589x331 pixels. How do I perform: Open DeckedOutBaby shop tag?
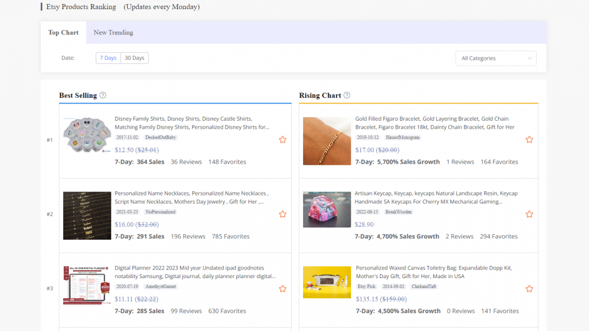point(160,138)
